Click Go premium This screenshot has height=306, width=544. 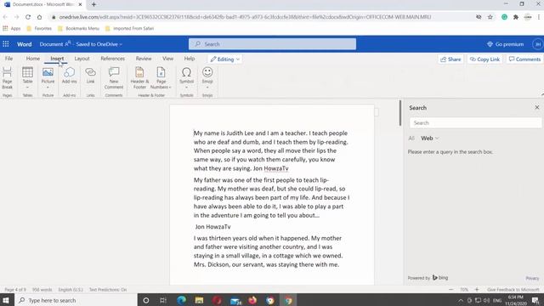pyautogui.click(x=506, y=44)
